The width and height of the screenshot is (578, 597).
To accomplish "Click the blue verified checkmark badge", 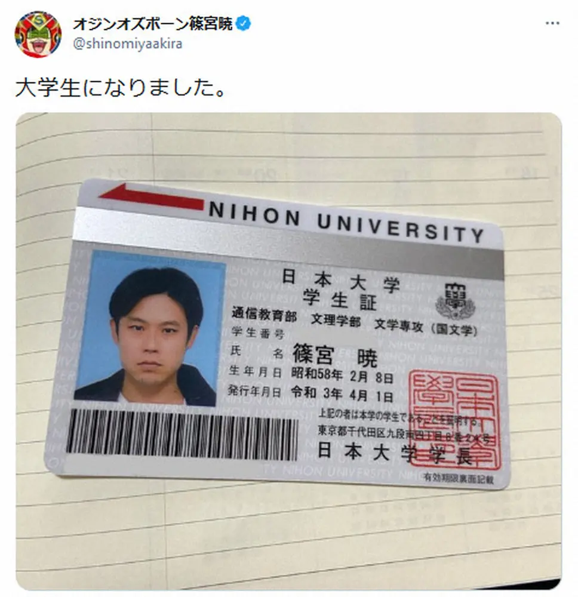I will 243,24.
